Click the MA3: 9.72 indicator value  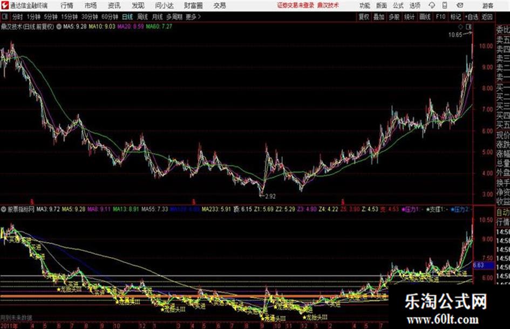48,209
